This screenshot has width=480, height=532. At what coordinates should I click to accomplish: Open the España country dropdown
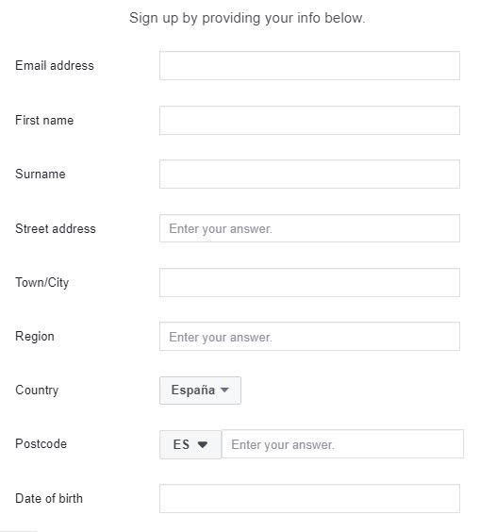click(x=201, y=391)
